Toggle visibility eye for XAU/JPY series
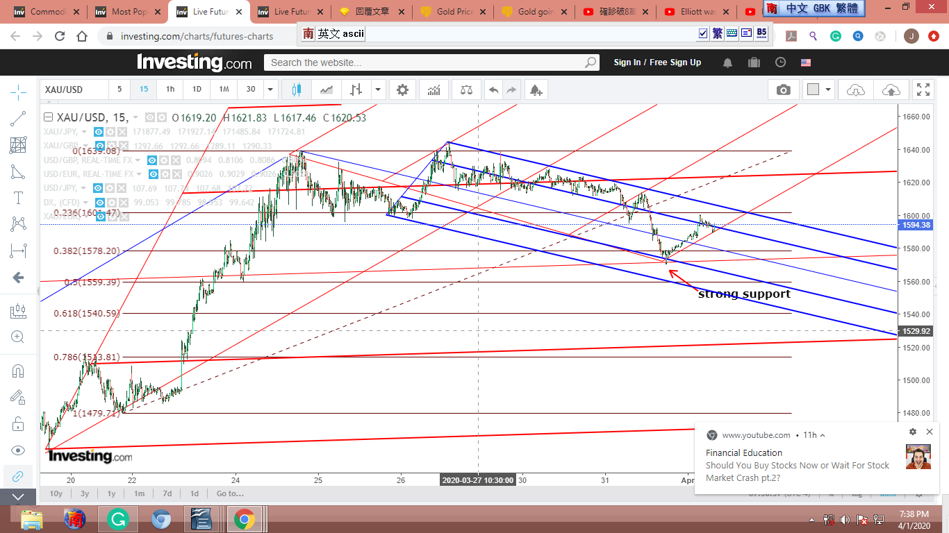Viewport: 949px width, 533px height. (99, 132)
